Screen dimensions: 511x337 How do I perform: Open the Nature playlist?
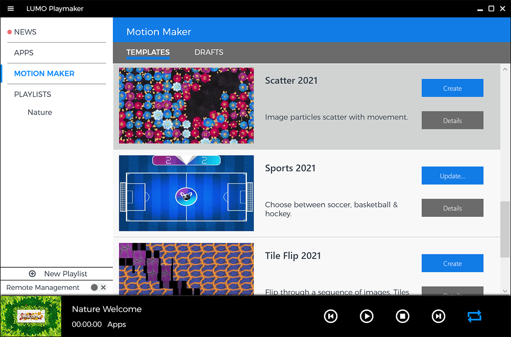click(40, 112)
